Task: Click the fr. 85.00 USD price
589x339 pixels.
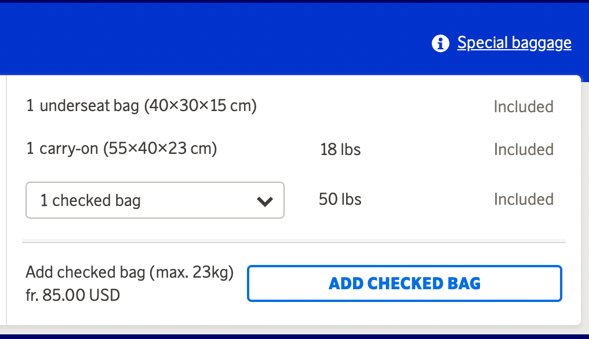Action: (x=73, y=295)
